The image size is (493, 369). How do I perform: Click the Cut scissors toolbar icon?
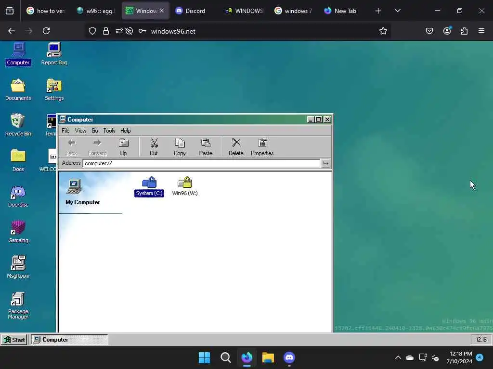coord(154,147)
